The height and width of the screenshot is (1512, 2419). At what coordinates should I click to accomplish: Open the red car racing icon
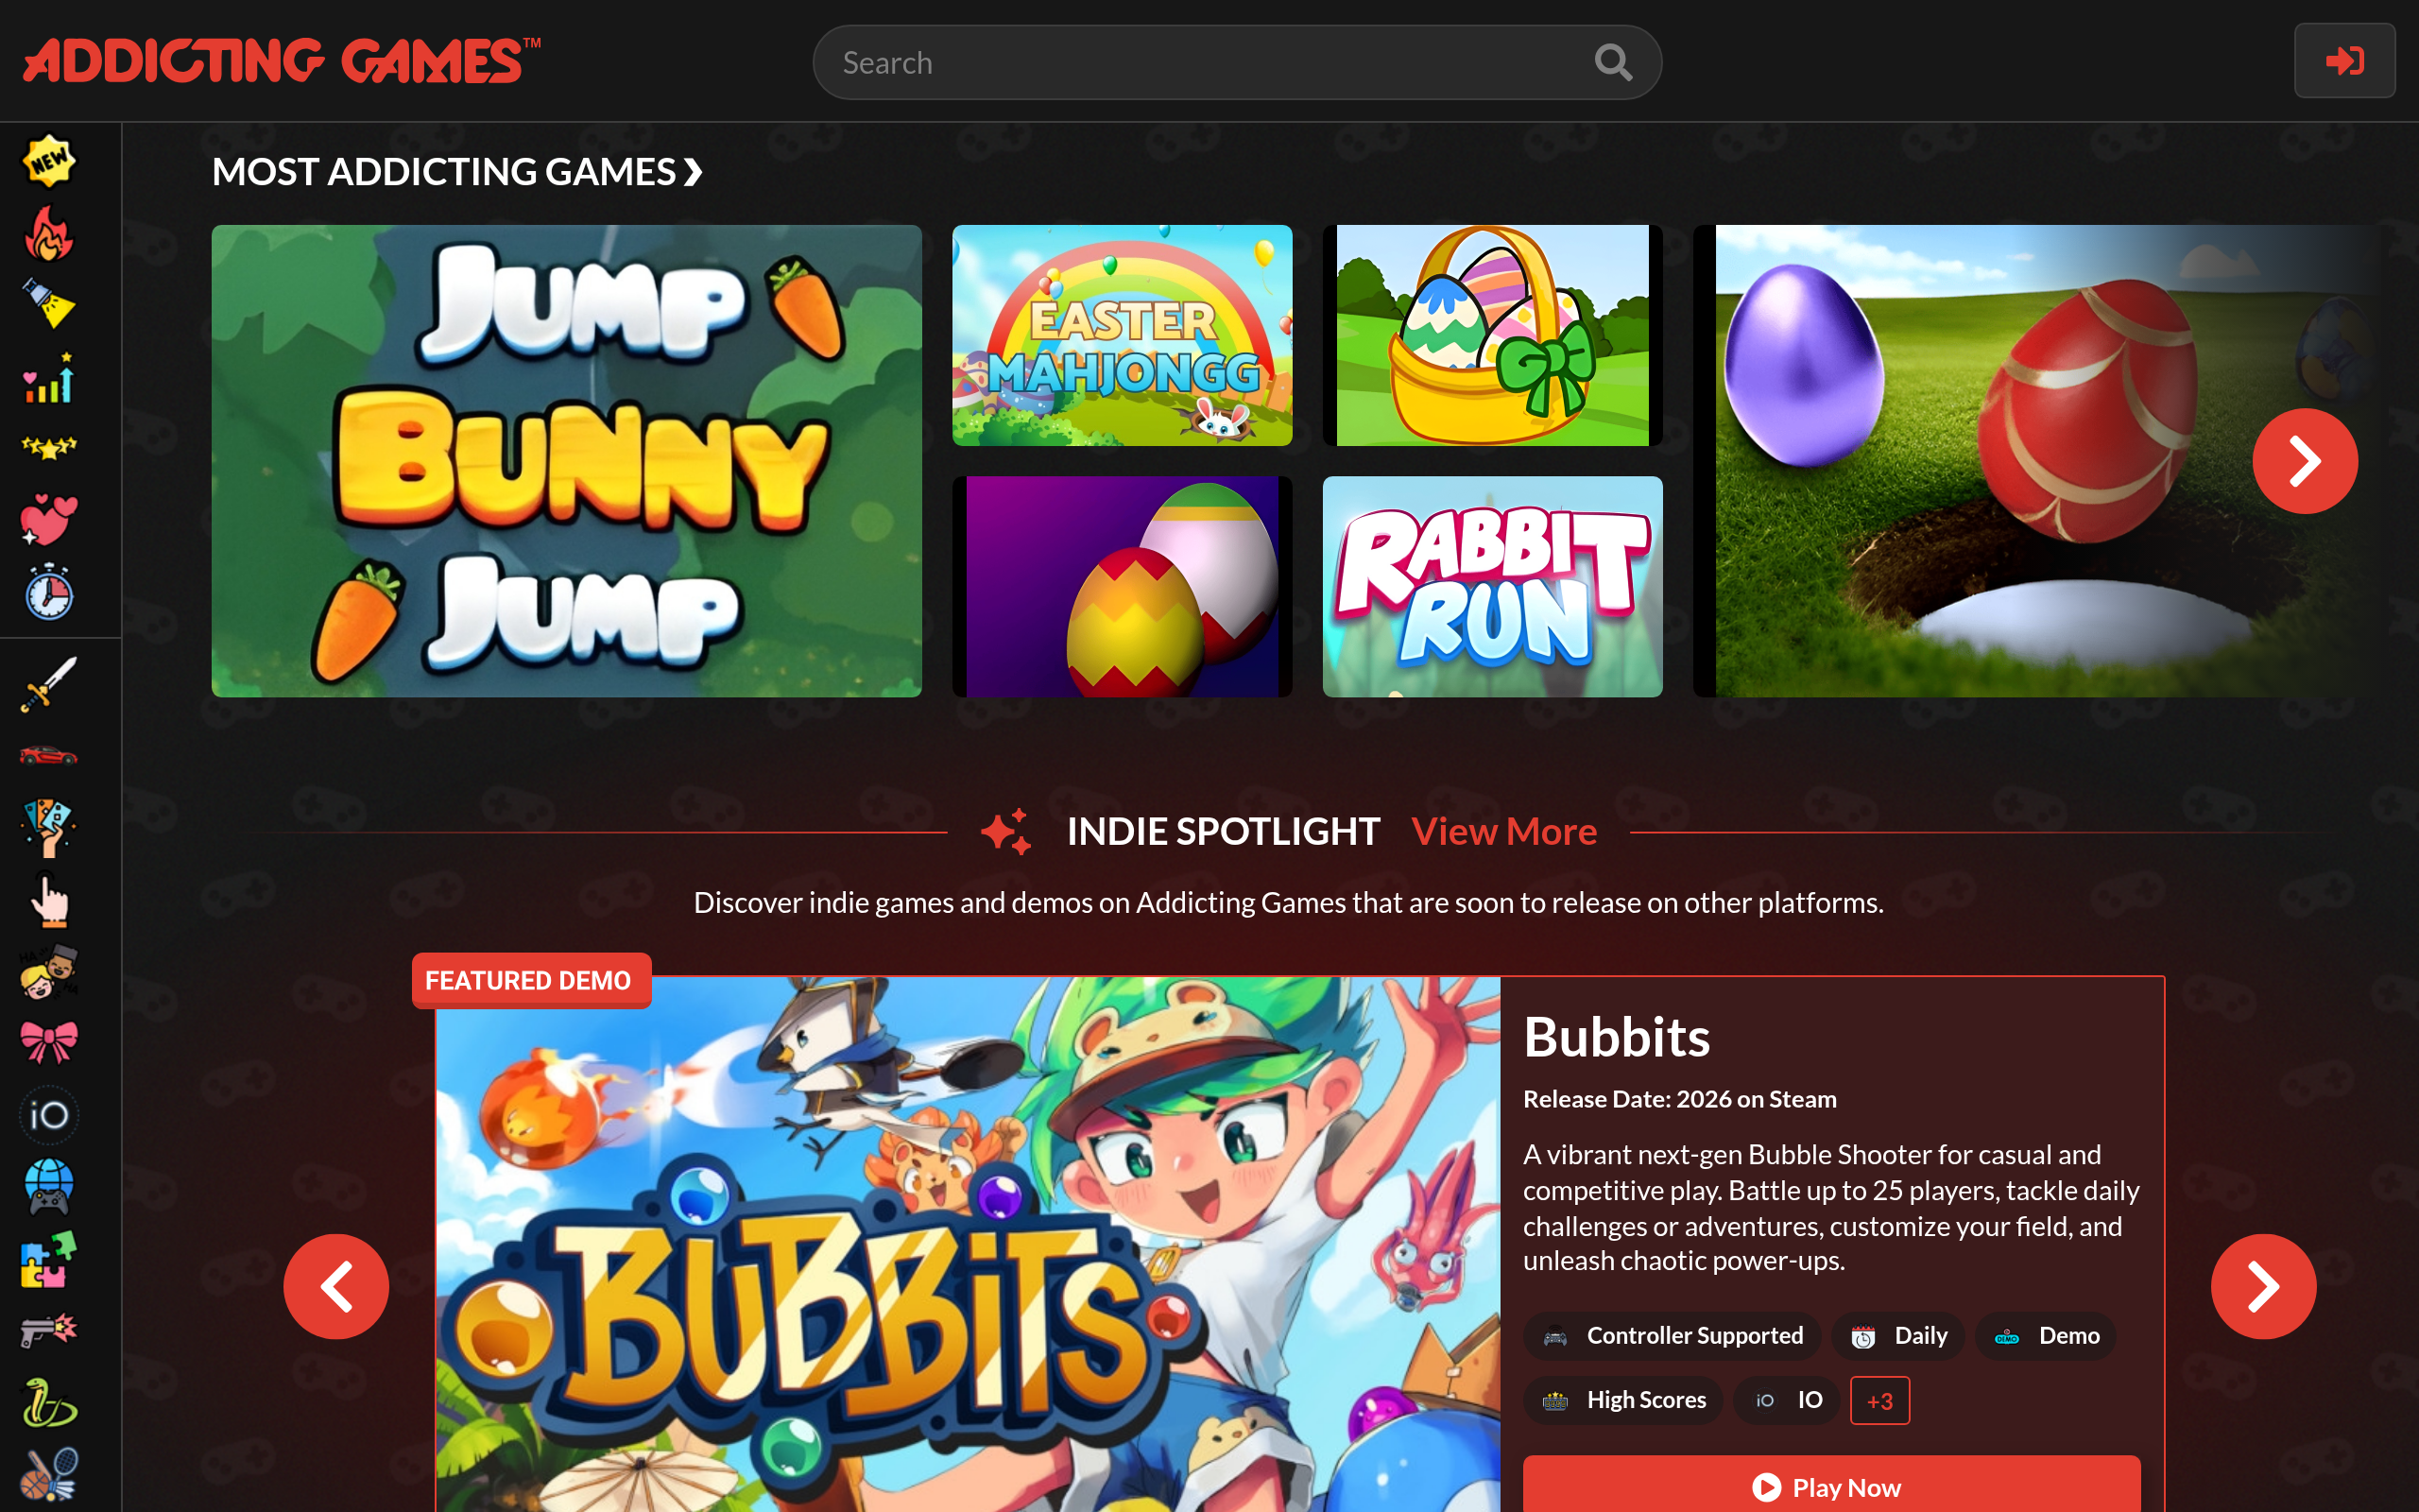click(48, 755)
